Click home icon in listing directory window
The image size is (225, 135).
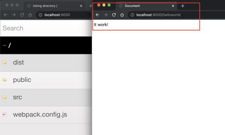click(x=30, y=15)
